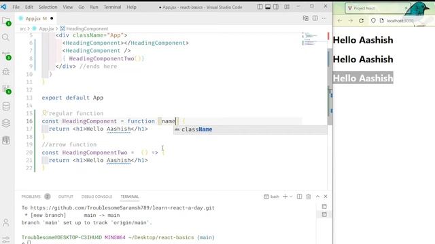Open Customize Layout icon in title bar

coord(287,7)
